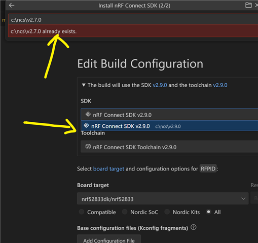Viewport: 258px width, 243px height.
Task: Click the back arrow in install dialog
Action: (x=12, y=6)
